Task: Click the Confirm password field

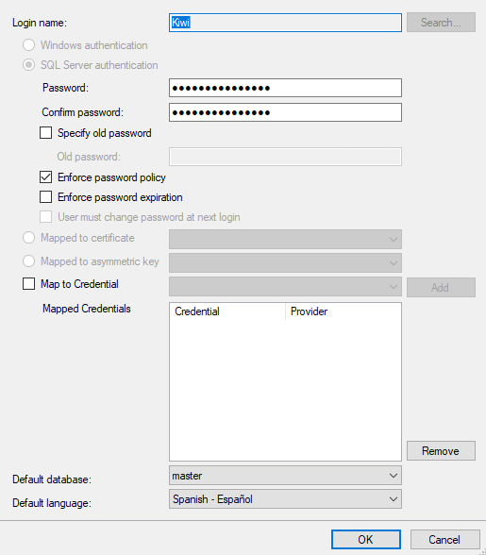Action: [285, 112]
